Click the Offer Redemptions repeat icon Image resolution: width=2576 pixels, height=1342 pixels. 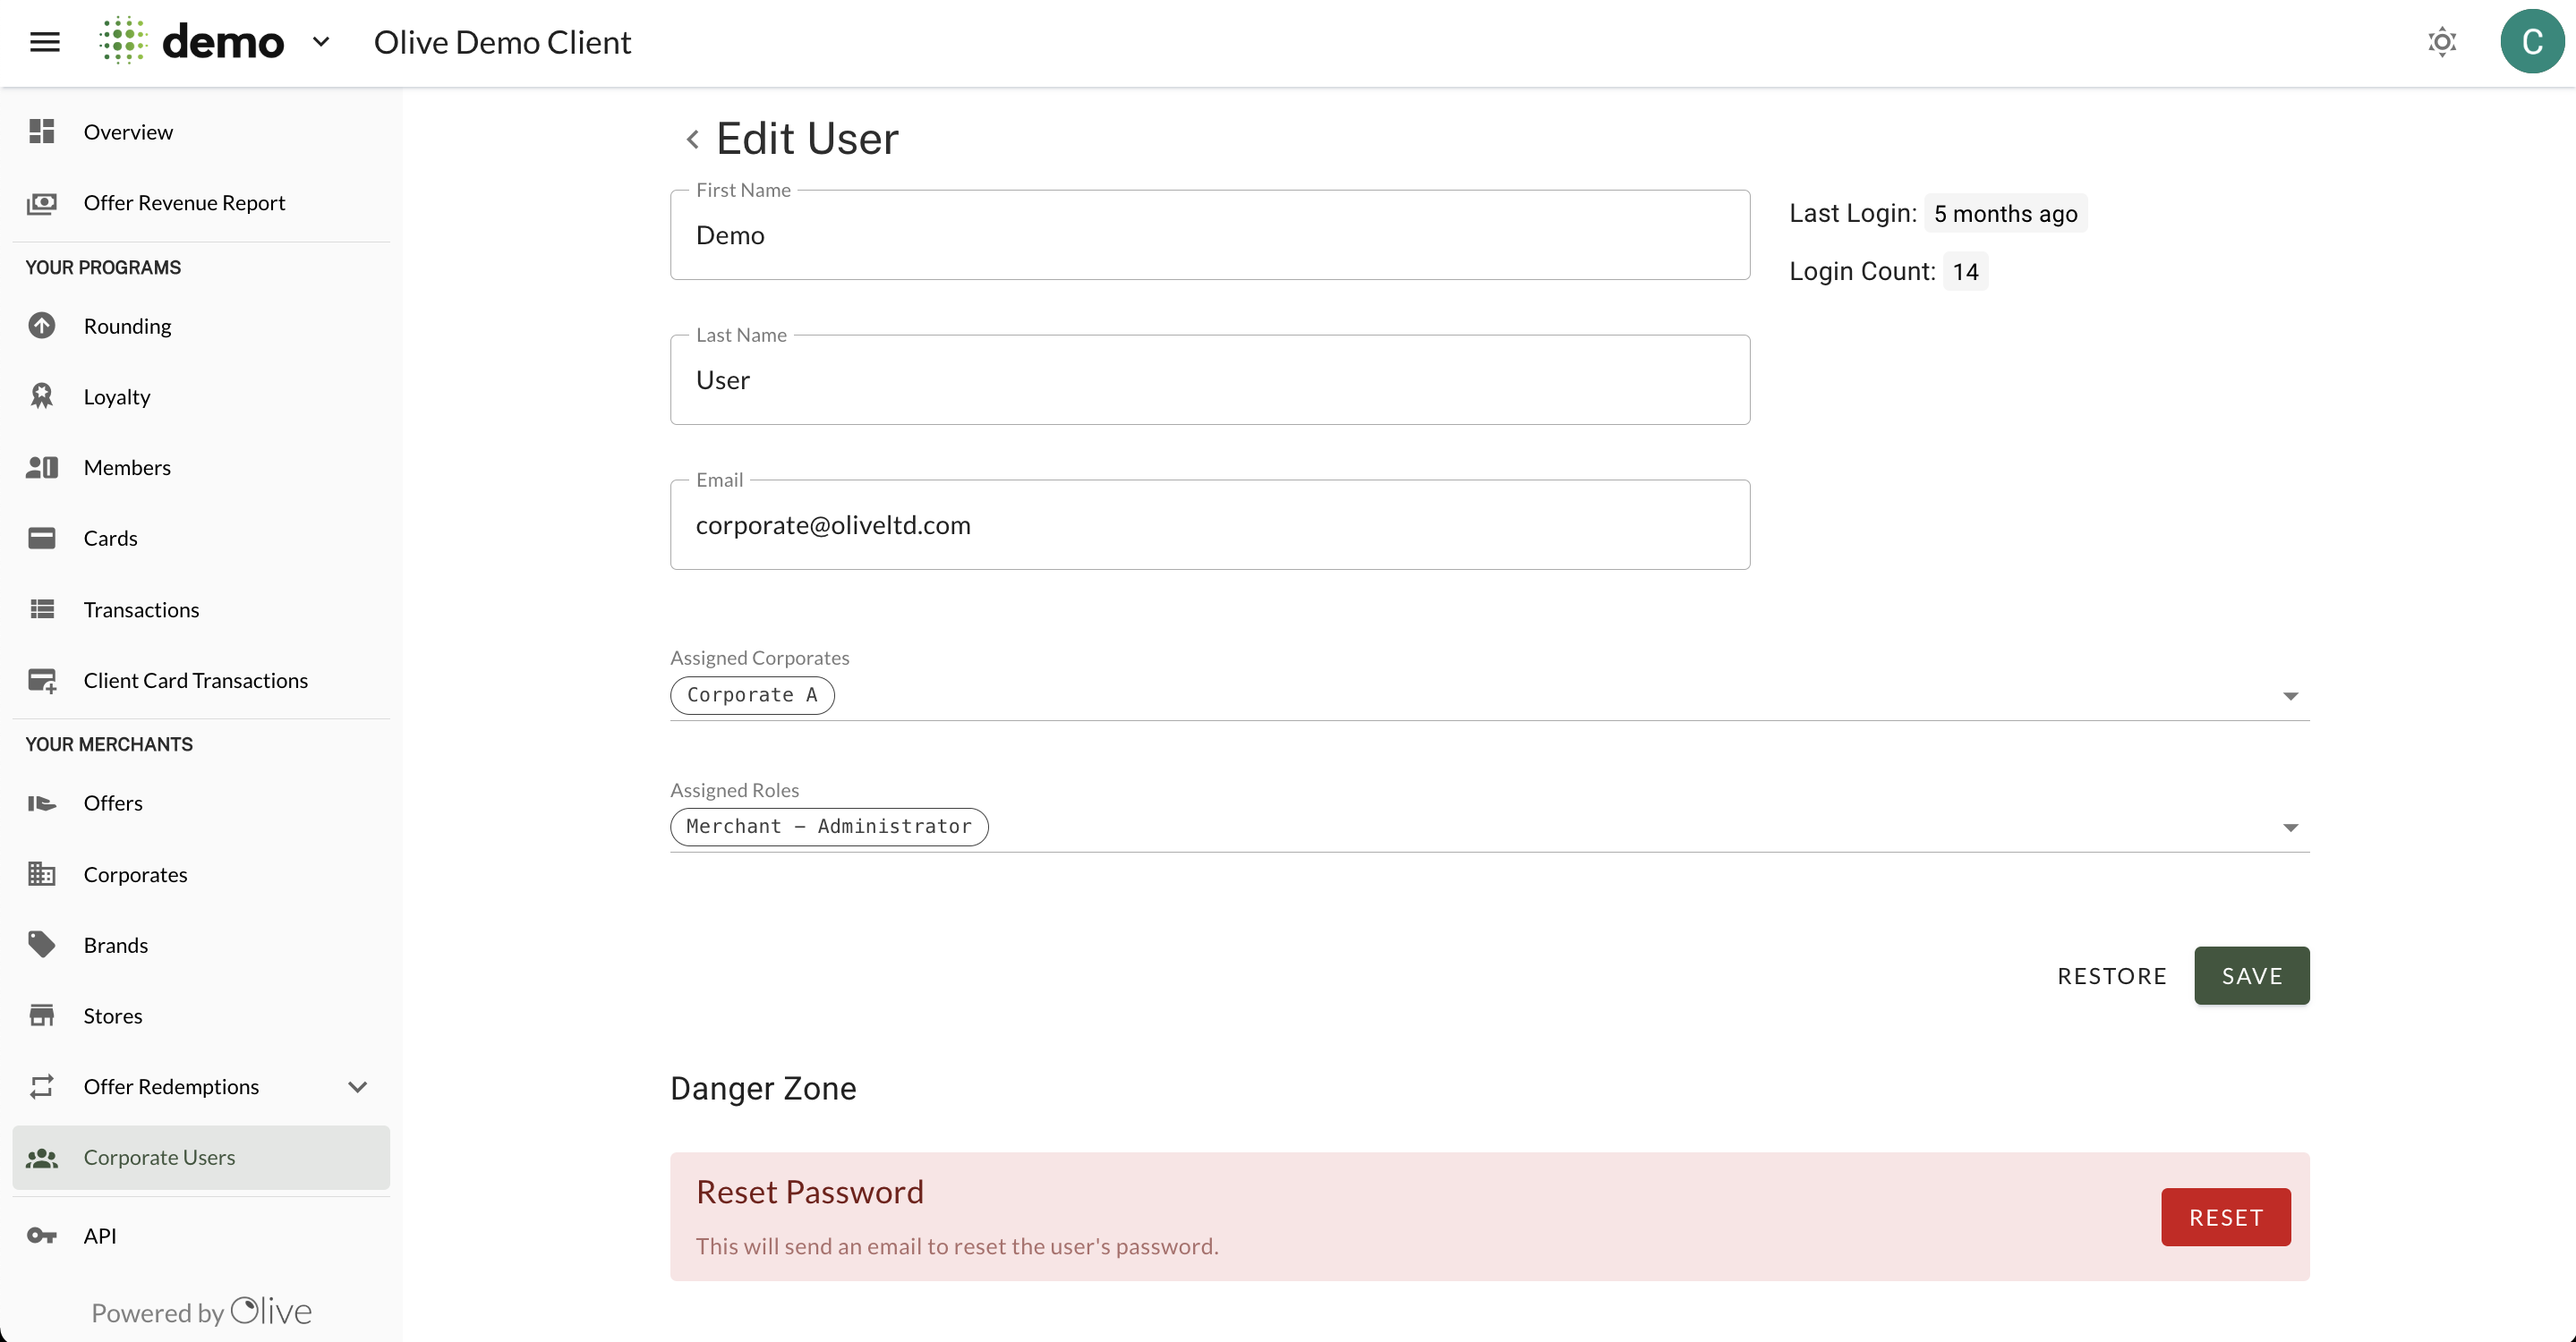click(42, 1087)
